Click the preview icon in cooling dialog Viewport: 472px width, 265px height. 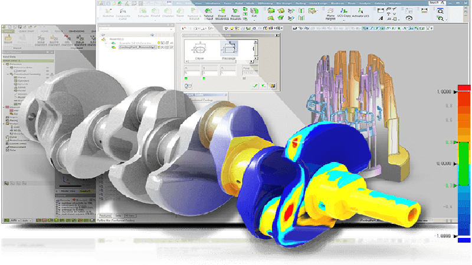pyautogui.click(x=188, y=86)
